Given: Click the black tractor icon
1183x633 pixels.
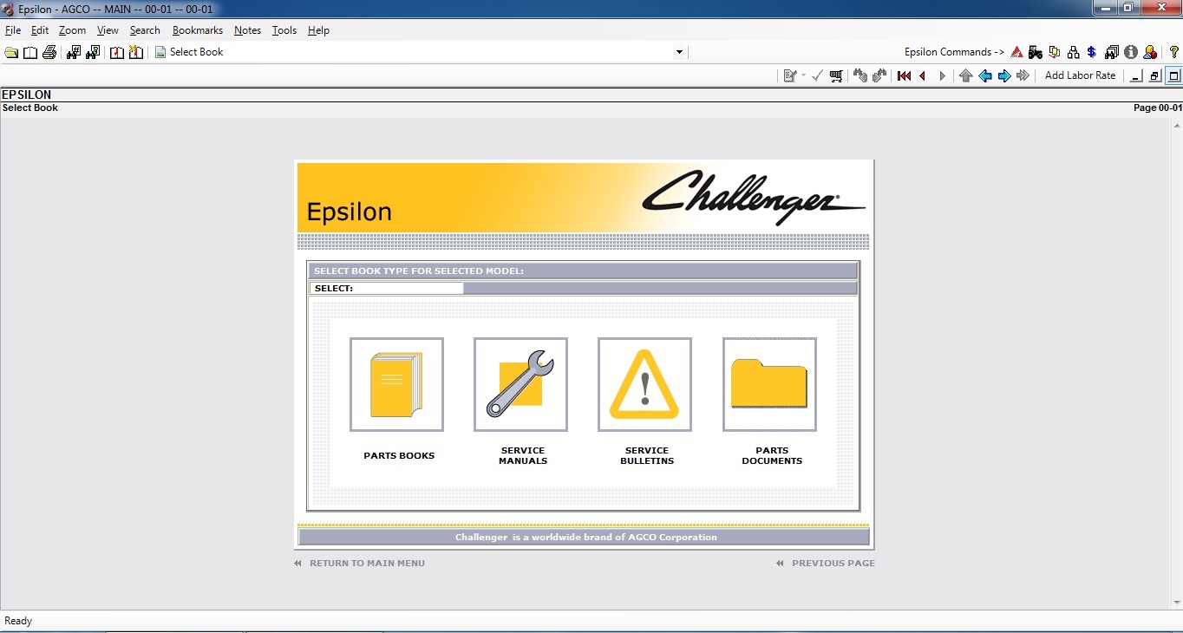Looking at the screenshot, I should pos(1036,52).
